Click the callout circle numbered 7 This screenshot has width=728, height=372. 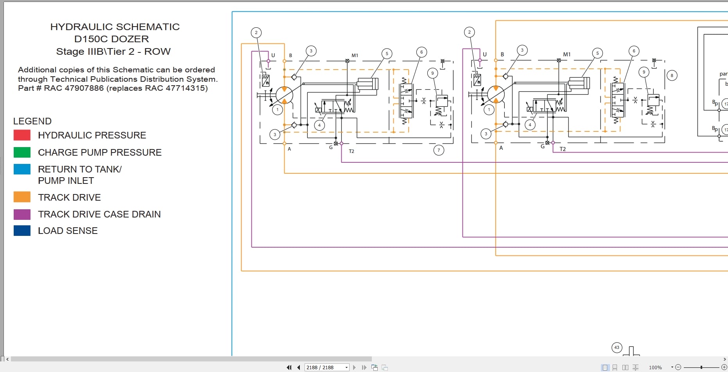click(439, 150)
